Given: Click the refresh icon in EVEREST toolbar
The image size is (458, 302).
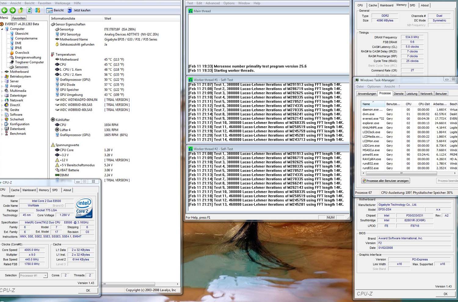Looking at the screenshot, I should (x=29, y=10).
